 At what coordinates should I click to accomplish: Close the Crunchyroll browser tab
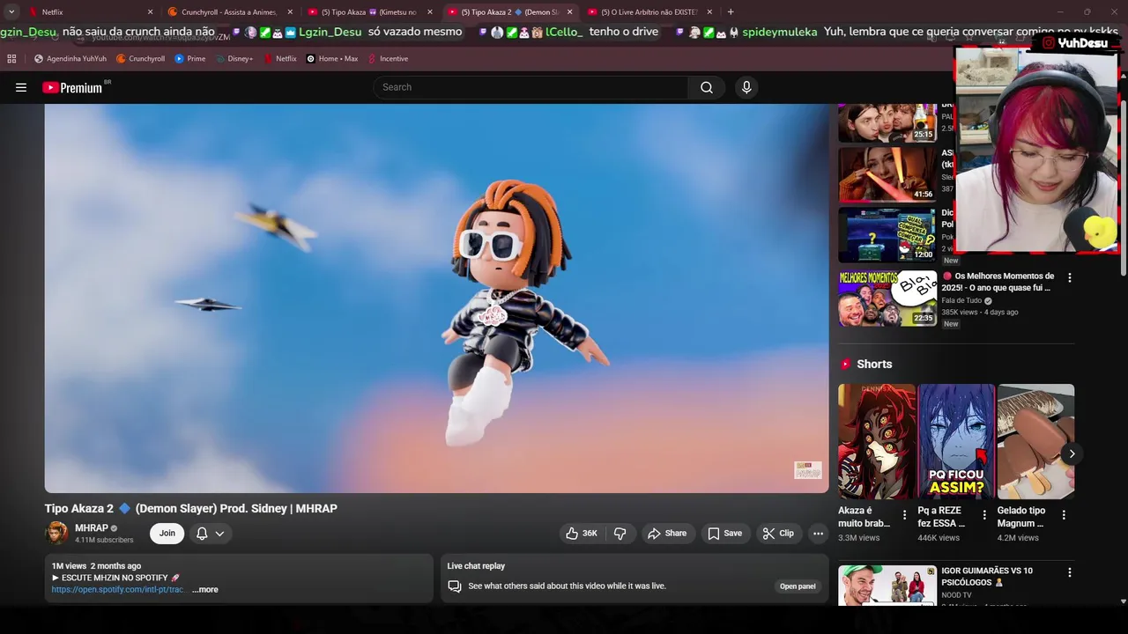pyautogui.click(x=290, y=12)
